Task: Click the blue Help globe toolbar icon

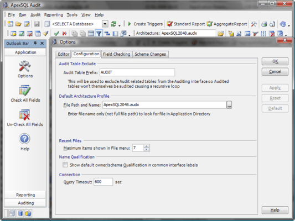Action: click(x=283, y=24)
